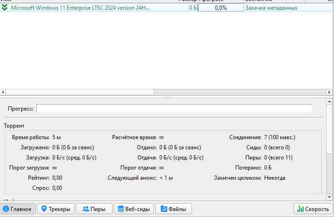Click the 0 Б size cell of the torrent
Viewport: 334px width, 217px height.
point(193,8)
